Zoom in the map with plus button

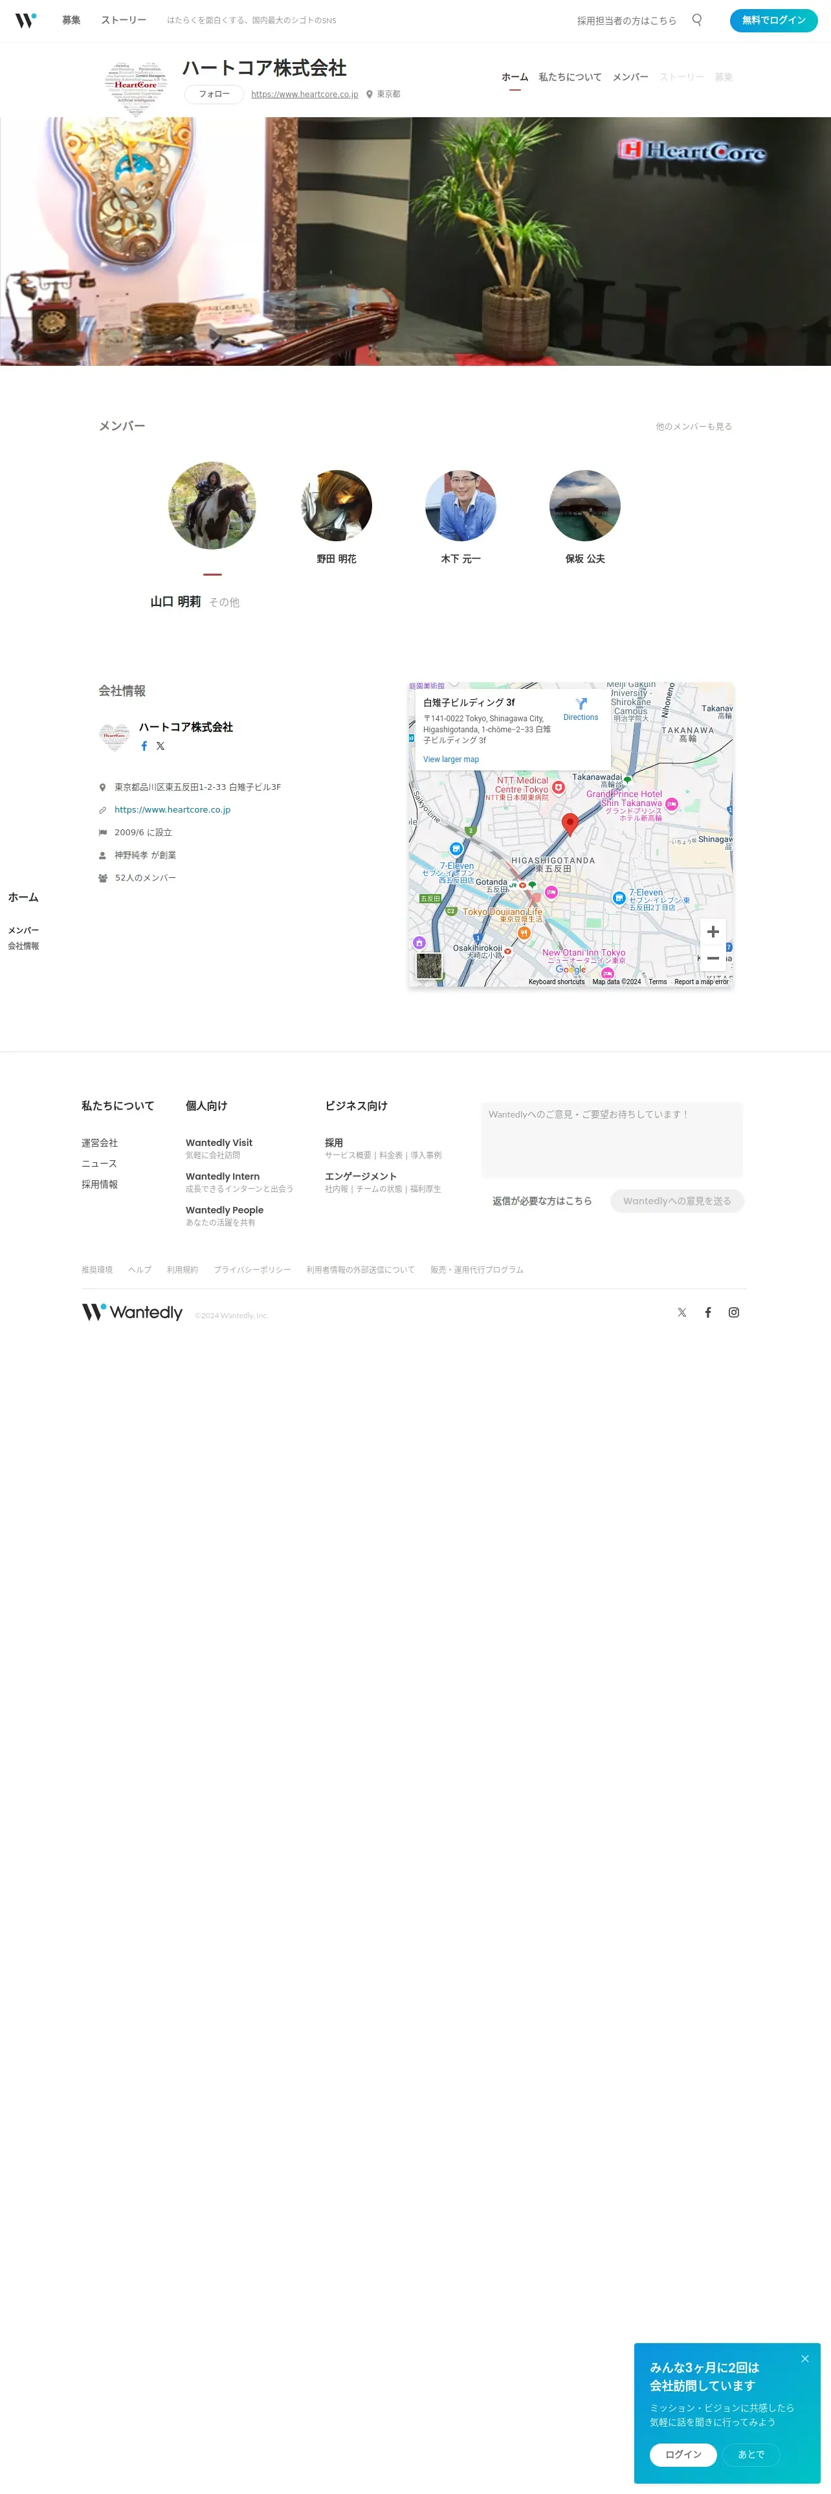tap(713, 932)
